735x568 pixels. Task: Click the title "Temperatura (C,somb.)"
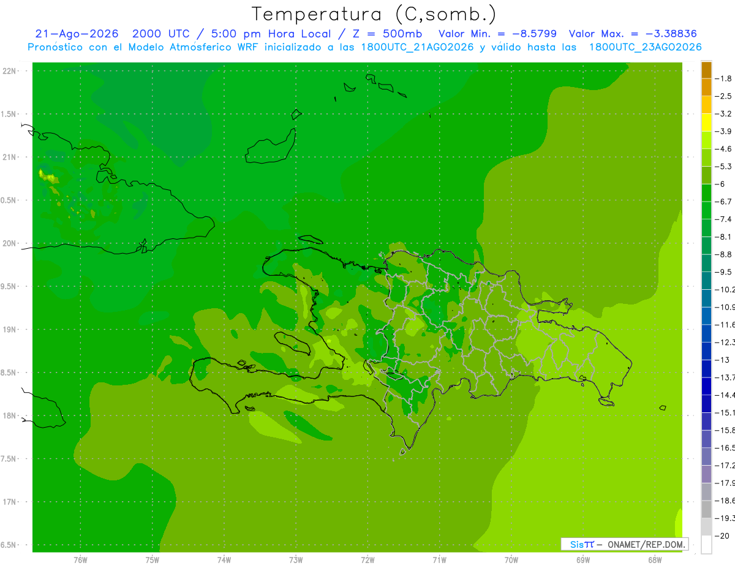point(374,15)
